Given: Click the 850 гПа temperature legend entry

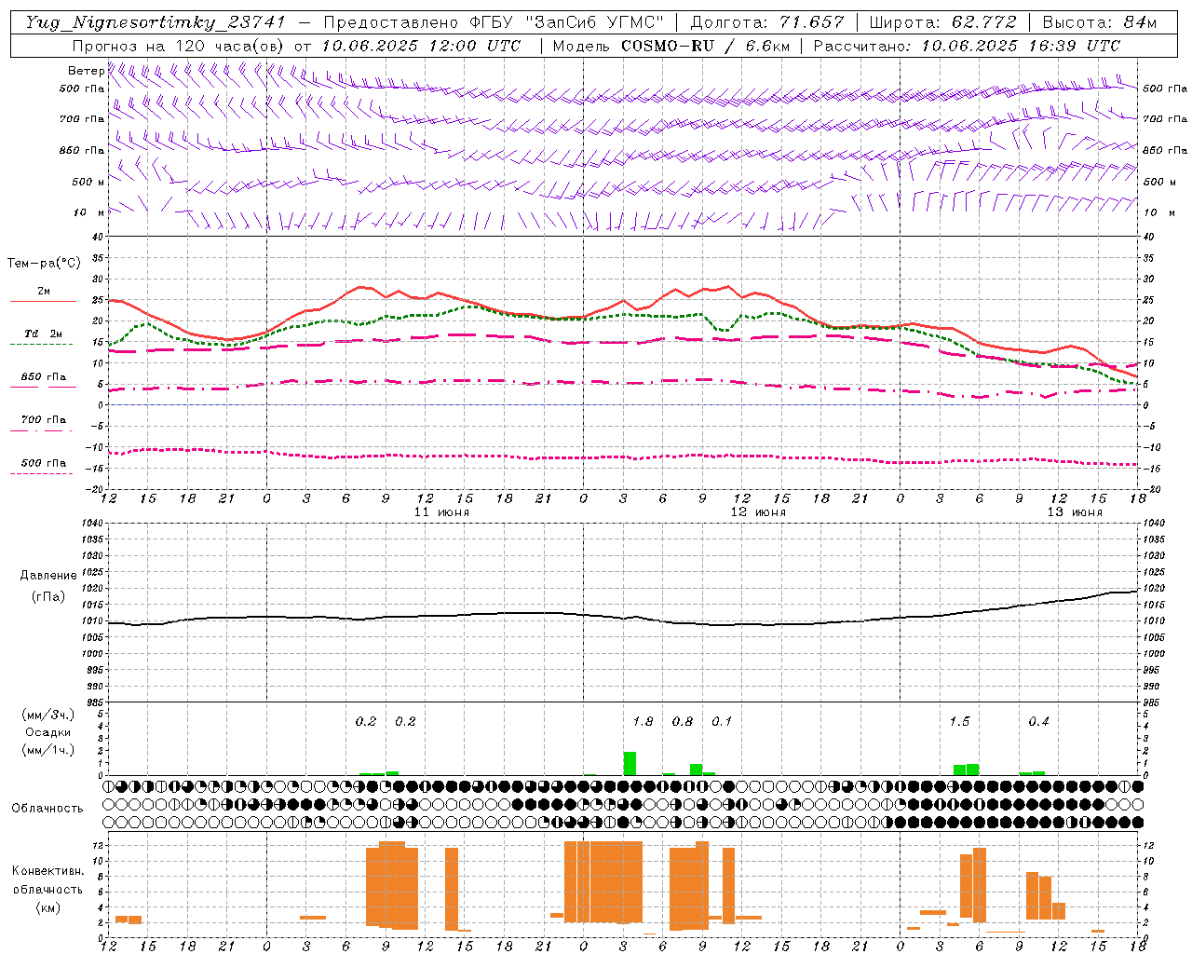Looking at the screenshot, I should [x=44, y=377].
